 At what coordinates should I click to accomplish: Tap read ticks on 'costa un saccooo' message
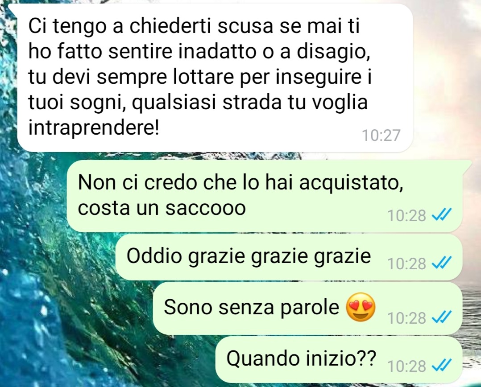441,214
